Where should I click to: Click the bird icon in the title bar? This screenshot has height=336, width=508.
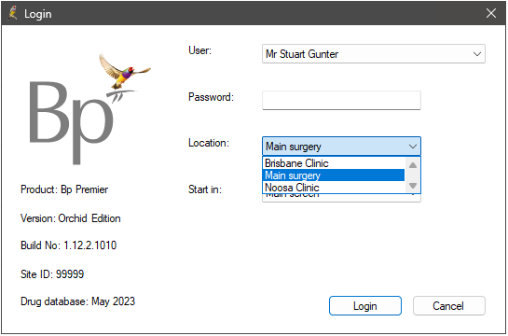pyautogui.click(x=13, y=13)
